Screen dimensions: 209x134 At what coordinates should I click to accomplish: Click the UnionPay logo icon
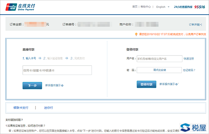pyautogui.click(x=11, y=7)
